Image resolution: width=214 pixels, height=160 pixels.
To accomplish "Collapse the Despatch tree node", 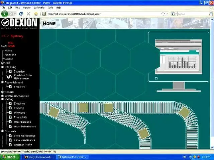I will click(2, 131).
